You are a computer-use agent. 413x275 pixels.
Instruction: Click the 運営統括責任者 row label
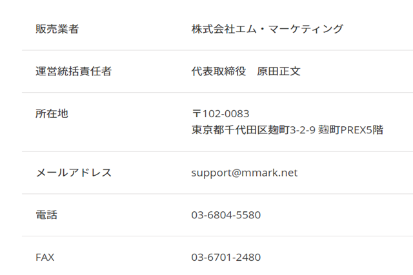tap(73, 71)
